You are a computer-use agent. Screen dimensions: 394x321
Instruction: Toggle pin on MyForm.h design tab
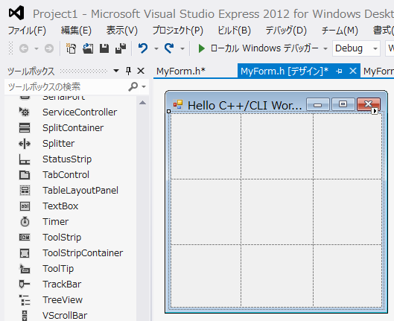click(339, 71)
